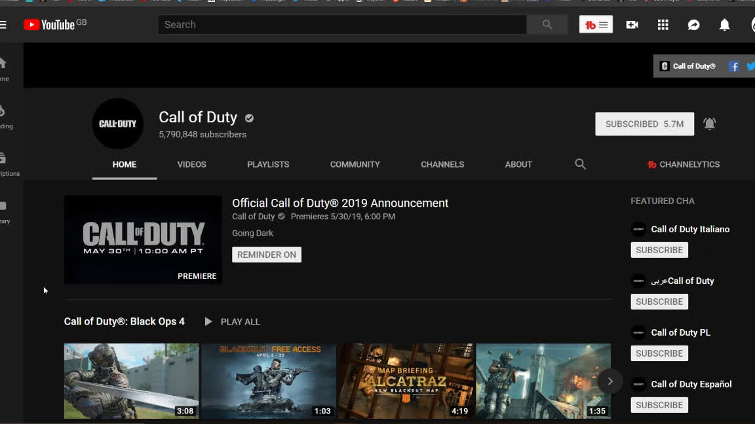755x424 pixels.
Task: Open the notifications bell in header
Action: (724, 25)
